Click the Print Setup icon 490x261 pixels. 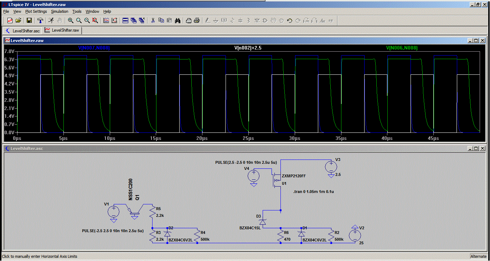[x=189, y=21]
